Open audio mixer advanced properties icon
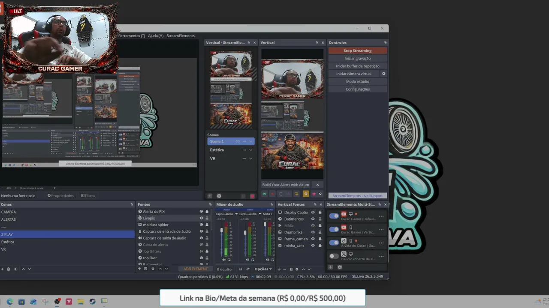Screen dimensions: 549x308 click(248, 269)
